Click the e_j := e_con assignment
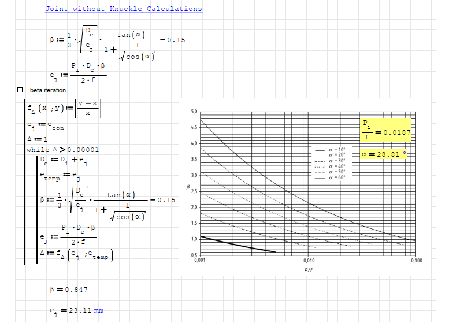The image size is (449, 322). [45, 127]
